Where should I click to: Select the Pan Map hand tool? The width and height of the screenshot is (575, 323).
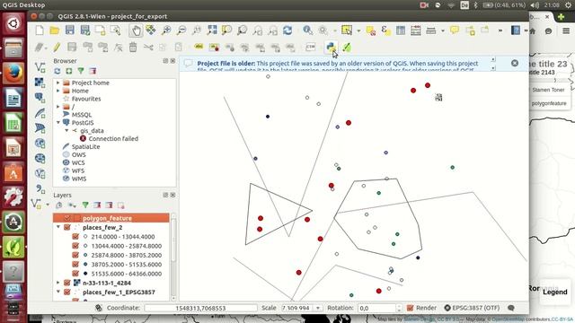pyautogui.click(x=136, y=31)
